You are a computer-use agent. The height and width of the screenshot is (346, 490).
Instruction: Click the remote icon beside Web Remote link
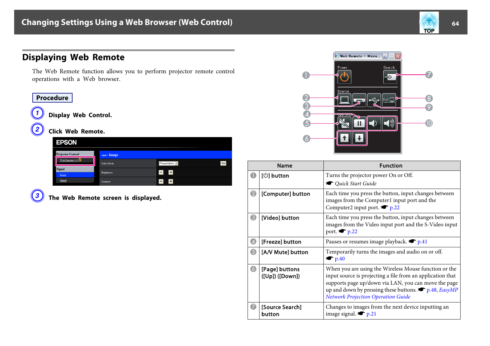tap(80, 160)
